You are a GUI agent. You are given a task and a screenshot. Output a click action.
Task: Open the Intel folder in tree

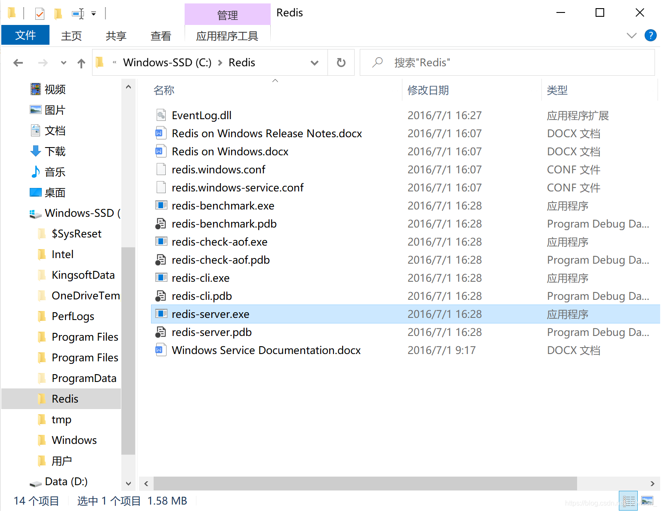click(x=62, y=255)
